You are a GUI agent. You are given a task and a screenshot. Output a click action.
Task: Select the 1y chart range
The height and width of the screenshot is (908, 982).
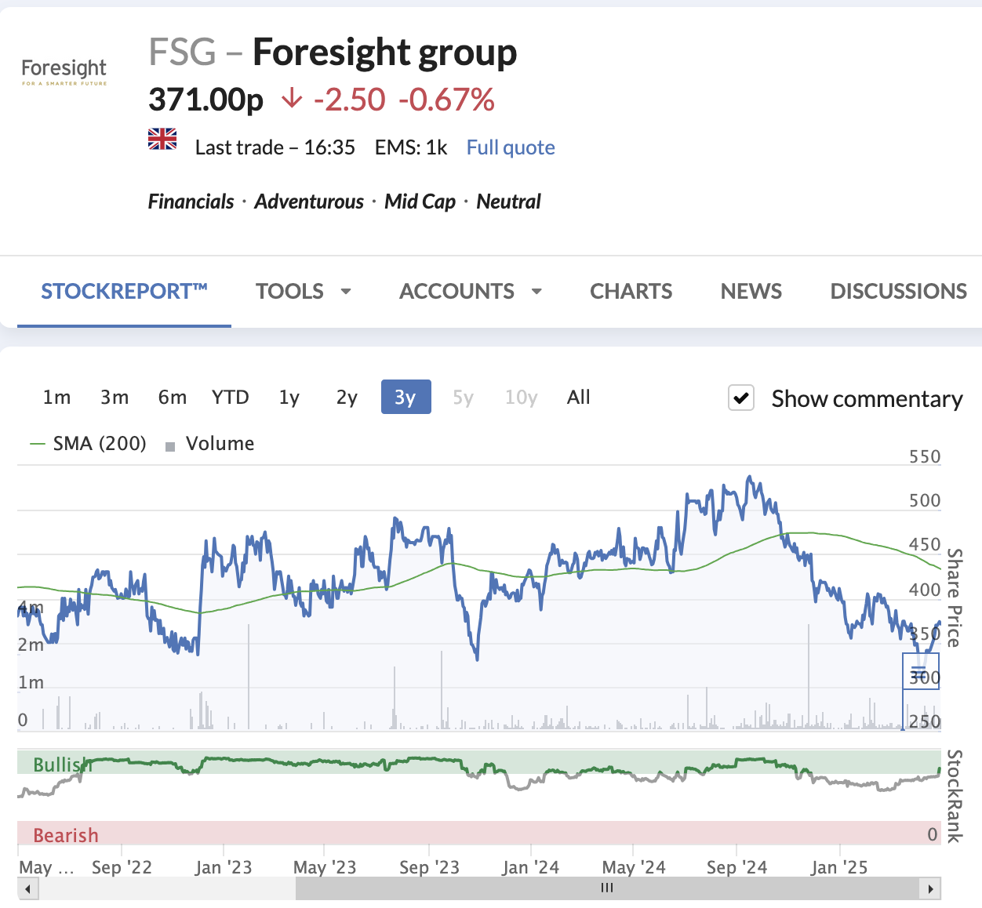pos(289,398)
